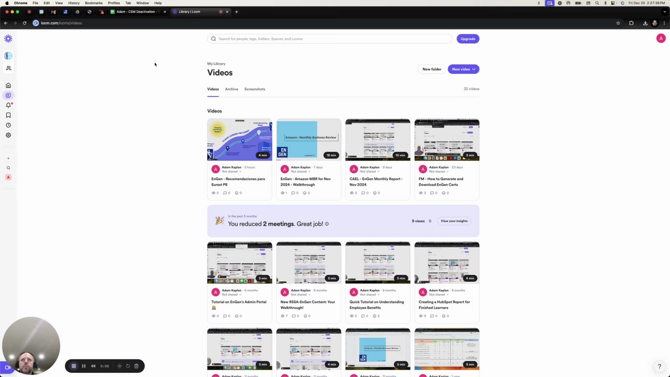Restart the recording with the circular arrow

pos(128,366)
